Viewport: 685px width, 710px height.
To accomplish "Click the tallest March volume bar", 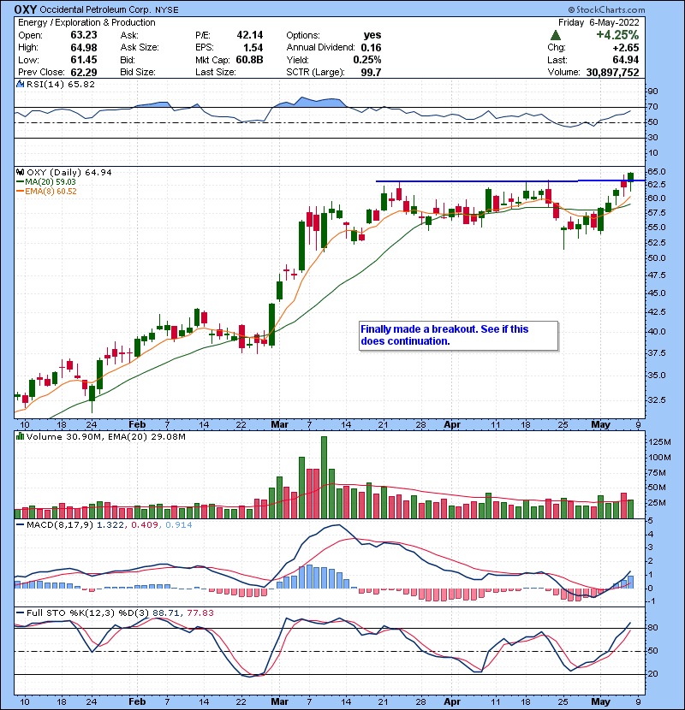I will point(324,477).
